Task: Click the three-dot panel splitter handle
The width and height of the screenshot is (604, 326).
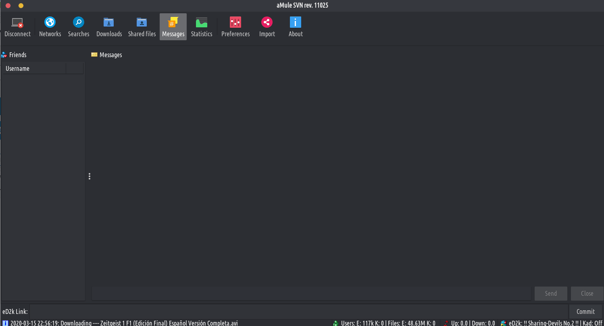Action: (90, 176)
